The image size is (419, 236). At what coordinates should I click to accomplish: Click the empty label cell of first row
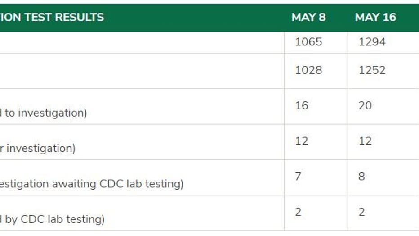tap(142, 42)
